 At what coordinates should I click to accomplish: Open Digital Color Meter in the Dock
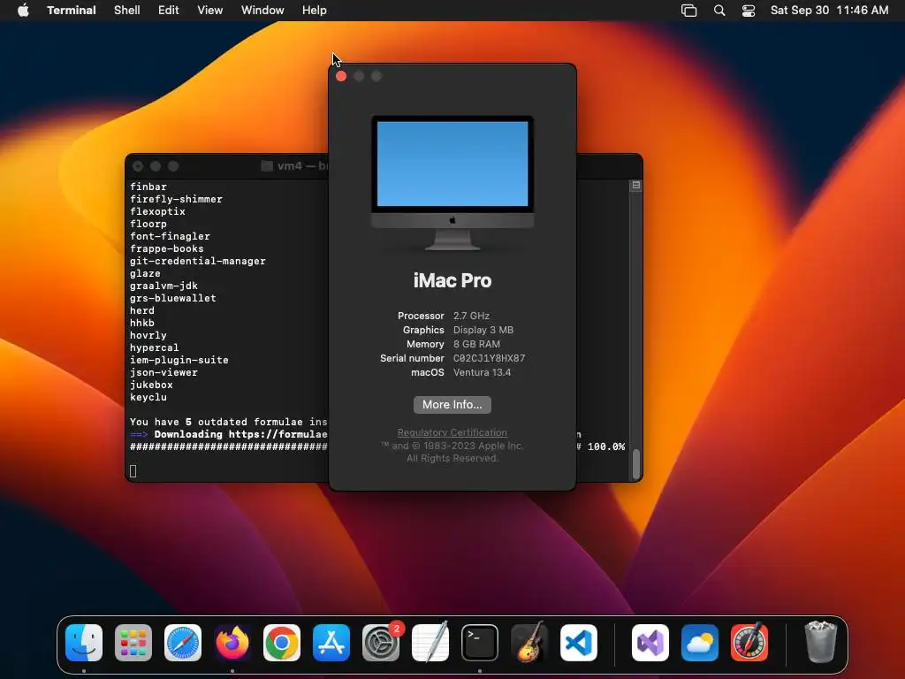pyautogui.click(x=749, y=643)
